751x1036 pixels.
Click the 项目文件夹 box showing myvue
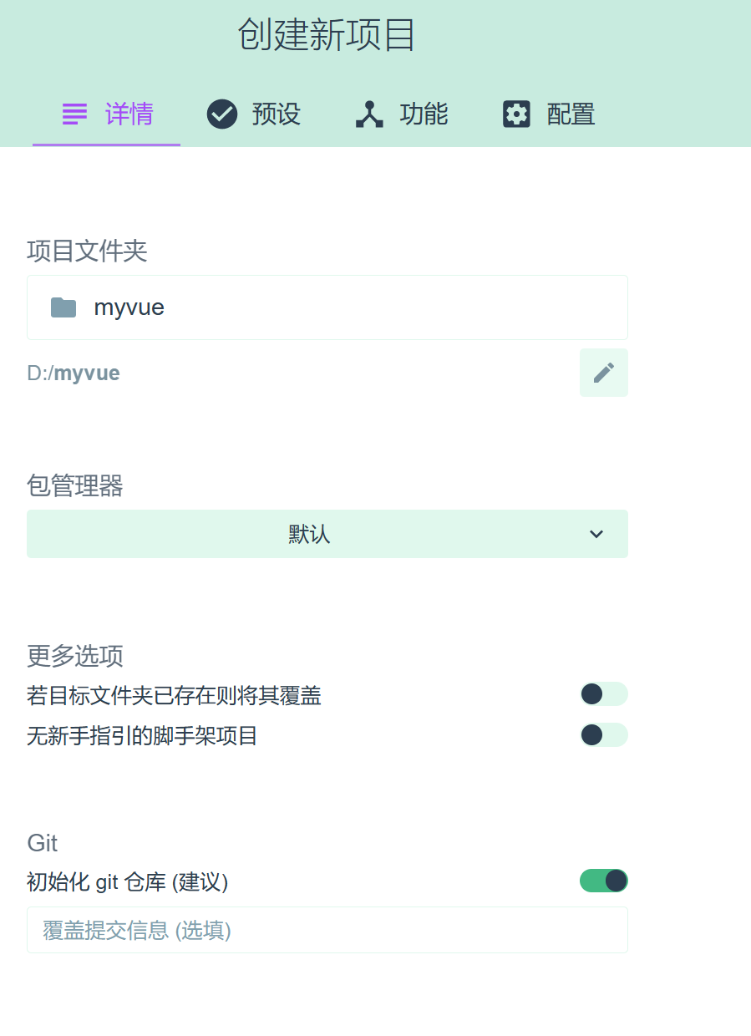tap(327, 307)
